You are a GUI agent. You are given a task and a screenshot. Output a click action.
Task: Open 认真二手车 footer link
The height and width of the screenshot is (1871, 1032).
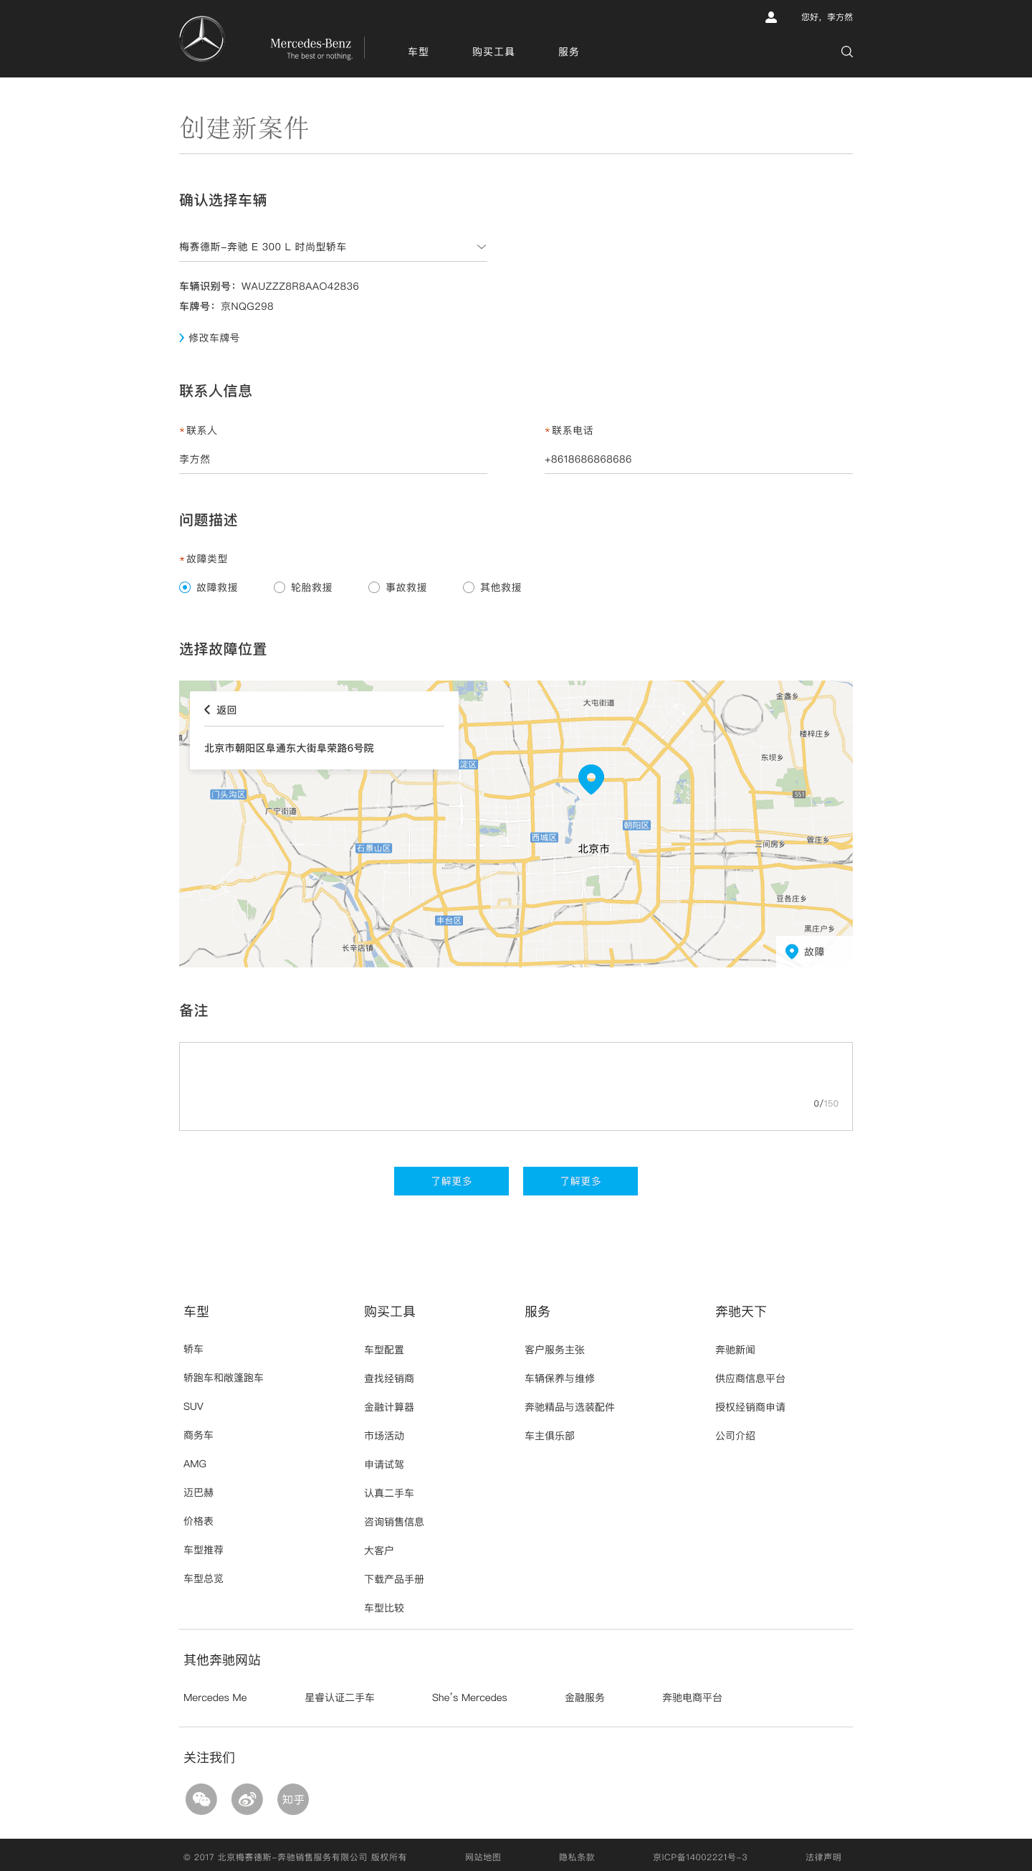click(389, 1492)
